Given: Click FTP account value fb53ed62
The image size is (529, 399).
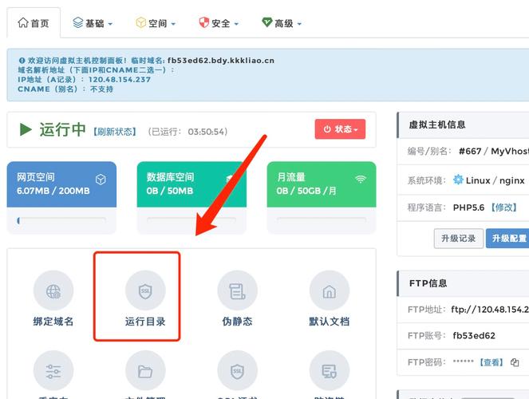Looking at the screenshot, I should click(x=474, y=336).
